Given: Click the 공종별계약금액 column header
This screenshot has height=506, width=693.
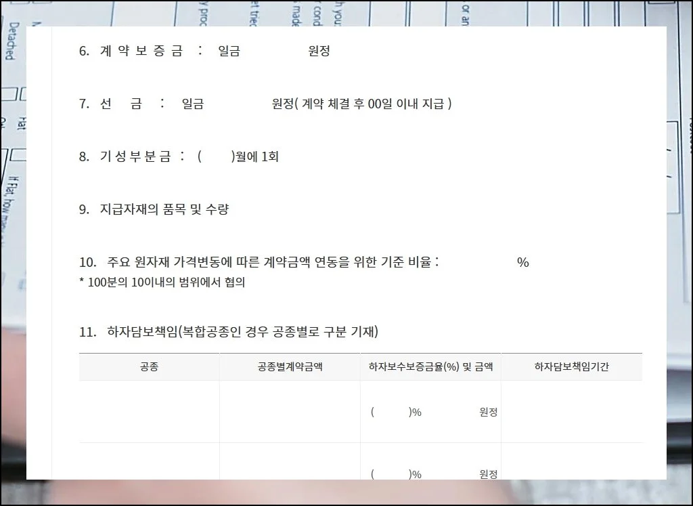Looking at the screenshot, I should tap(290, 366).
